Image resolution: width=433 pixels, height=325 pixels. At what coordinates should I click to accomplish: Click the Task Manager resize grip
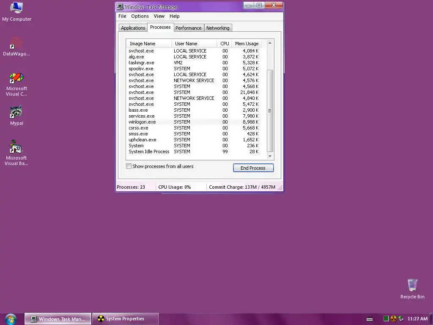coord(280,187)
